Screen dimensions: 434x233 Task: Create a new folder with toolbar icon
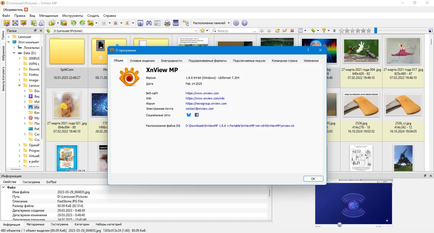277,31
